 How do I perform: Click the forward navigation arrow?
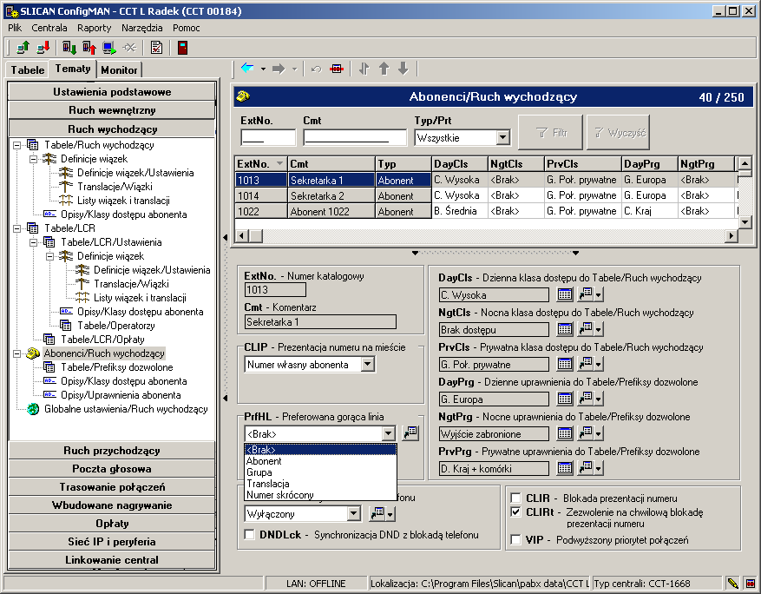tap(279, 69)
